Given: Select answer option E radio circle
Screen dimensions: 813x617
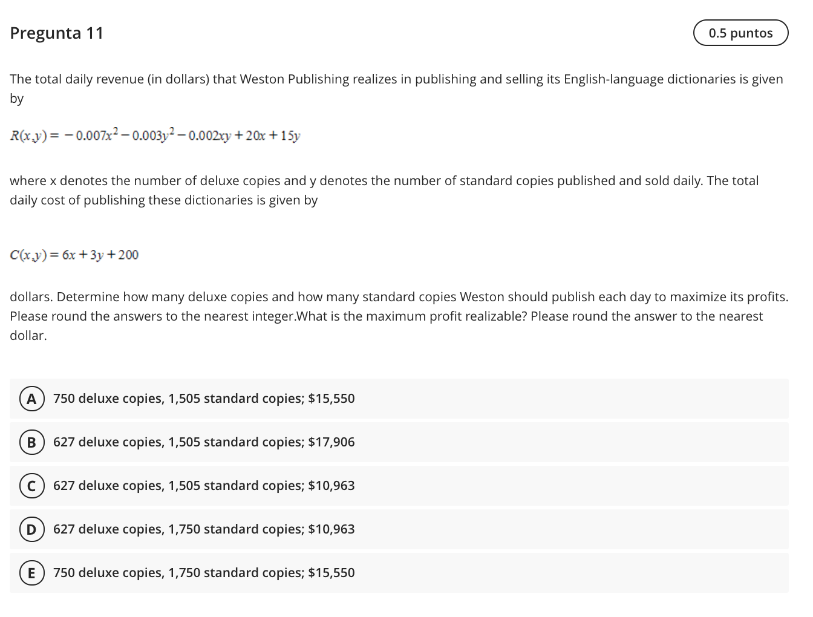Looking at the screenshot, I should 31,573.
